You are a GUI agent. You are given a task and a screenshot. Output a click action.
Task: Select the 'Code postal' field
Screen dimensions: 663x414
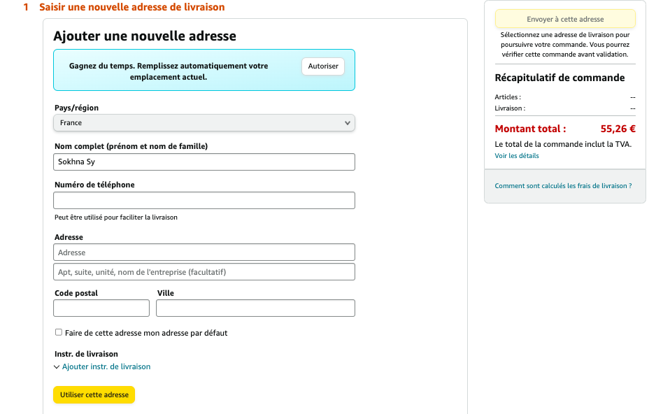101,308
